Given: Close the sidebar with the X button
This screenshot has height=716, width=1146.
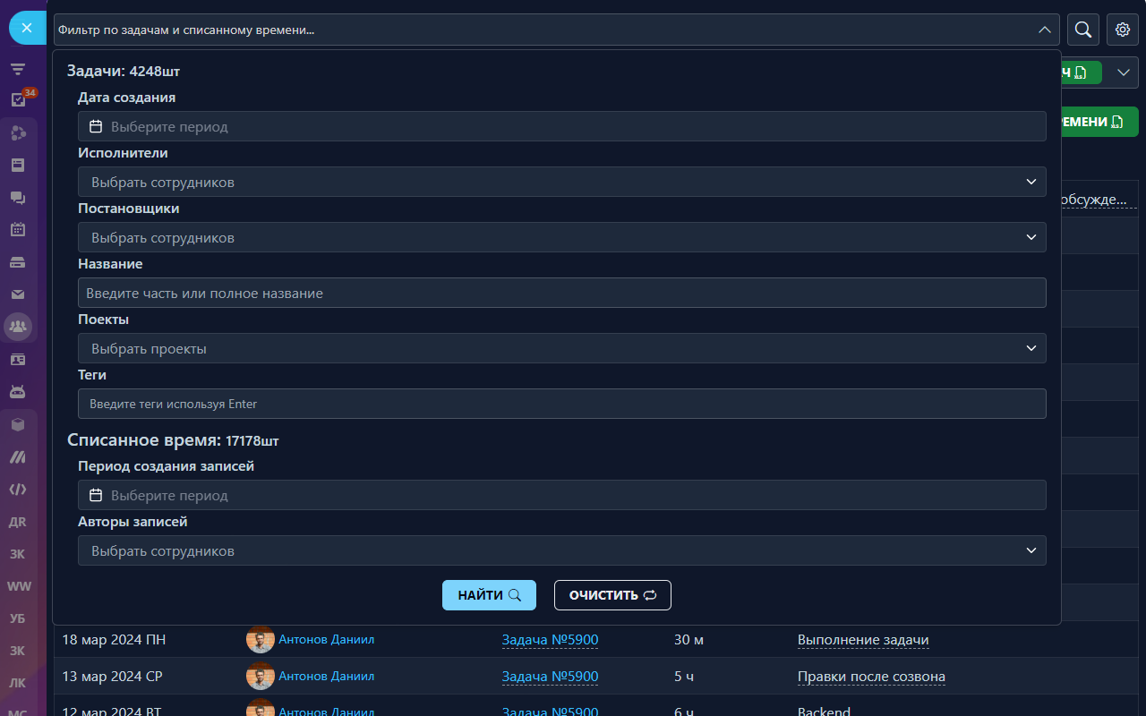Looking at the screenshot, I should coord(27,28).
